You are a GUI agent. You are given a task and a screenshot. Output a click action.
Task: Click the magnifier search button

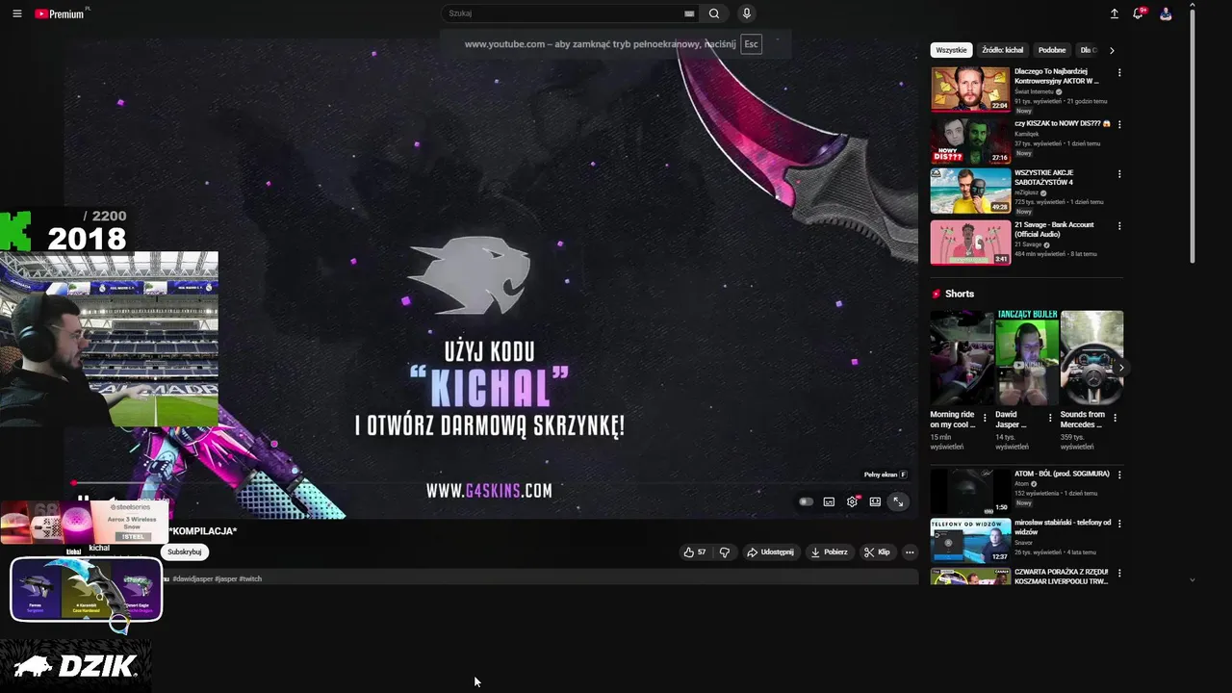714,13
